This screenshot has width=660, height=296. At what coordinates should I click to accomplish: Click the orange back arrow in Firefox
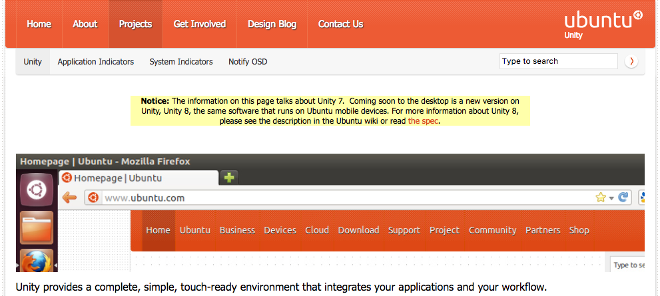69,197
